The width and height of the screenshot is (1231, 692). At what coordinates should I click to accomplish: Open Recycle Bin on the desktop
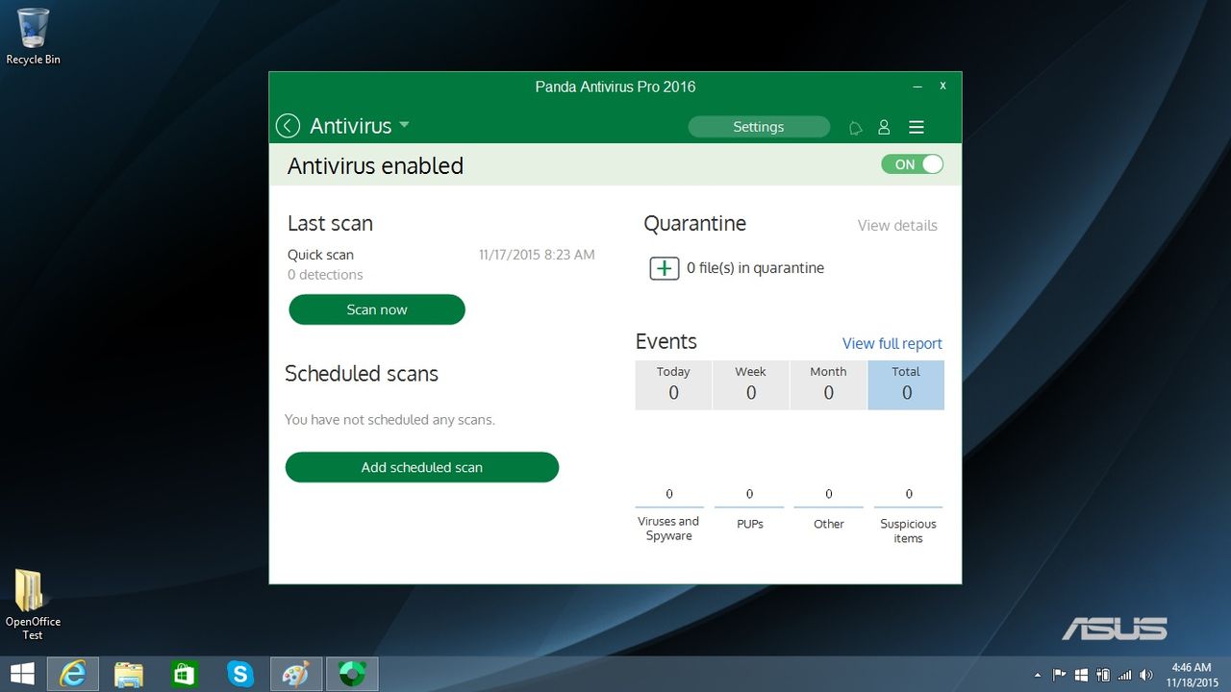tap(34, 37)
